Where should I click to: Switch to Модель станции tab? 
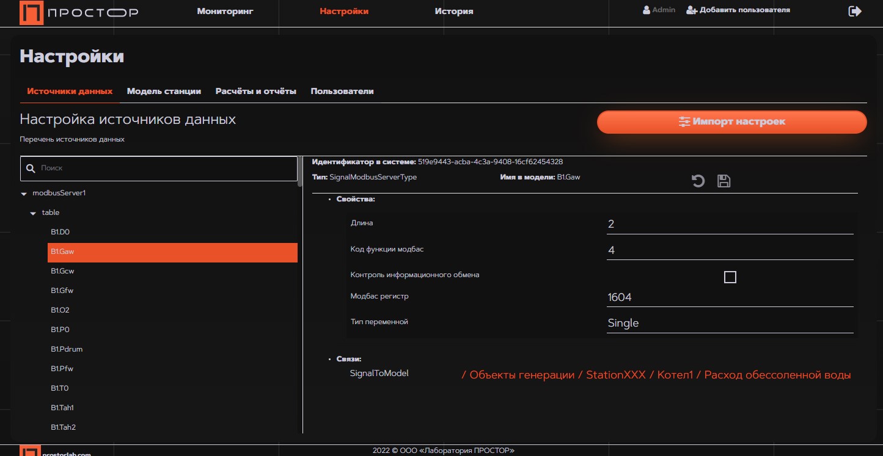pos(164,91)
